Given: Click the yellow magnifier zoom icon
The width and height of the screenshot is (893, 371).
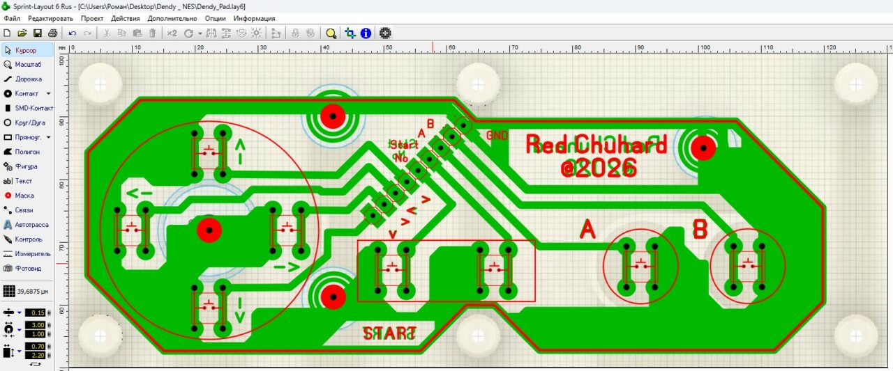Looking at the screenshot, I should [x=331, y=33].
